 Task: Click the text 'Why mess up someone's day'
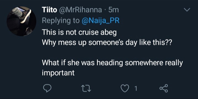click(89, 43)
